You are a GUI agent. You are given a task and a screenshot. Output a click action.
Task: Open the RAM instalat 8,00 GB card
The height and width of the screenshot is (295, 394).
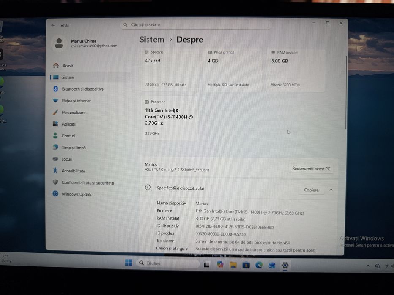click(296, 70)
